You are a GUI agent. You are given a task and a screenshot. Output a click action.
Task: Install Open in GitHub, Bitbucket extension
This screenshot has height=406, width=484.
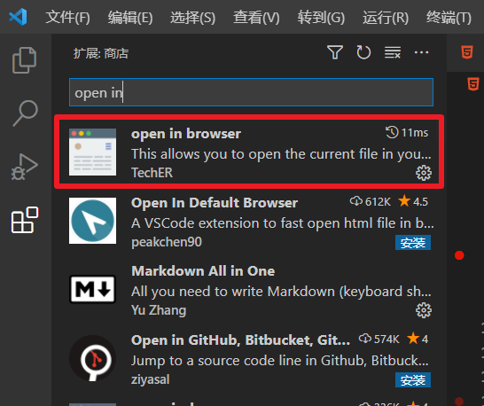click(x=413, y=380)
